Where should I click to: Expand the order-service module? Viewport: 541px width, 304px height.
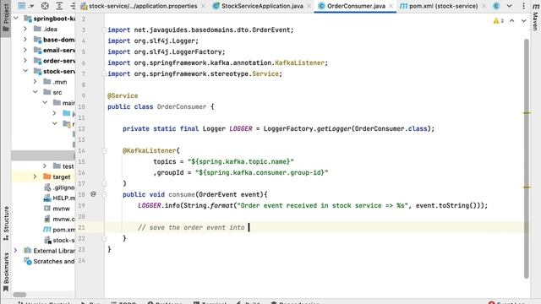pyautogui.click(x=25, y=61)
